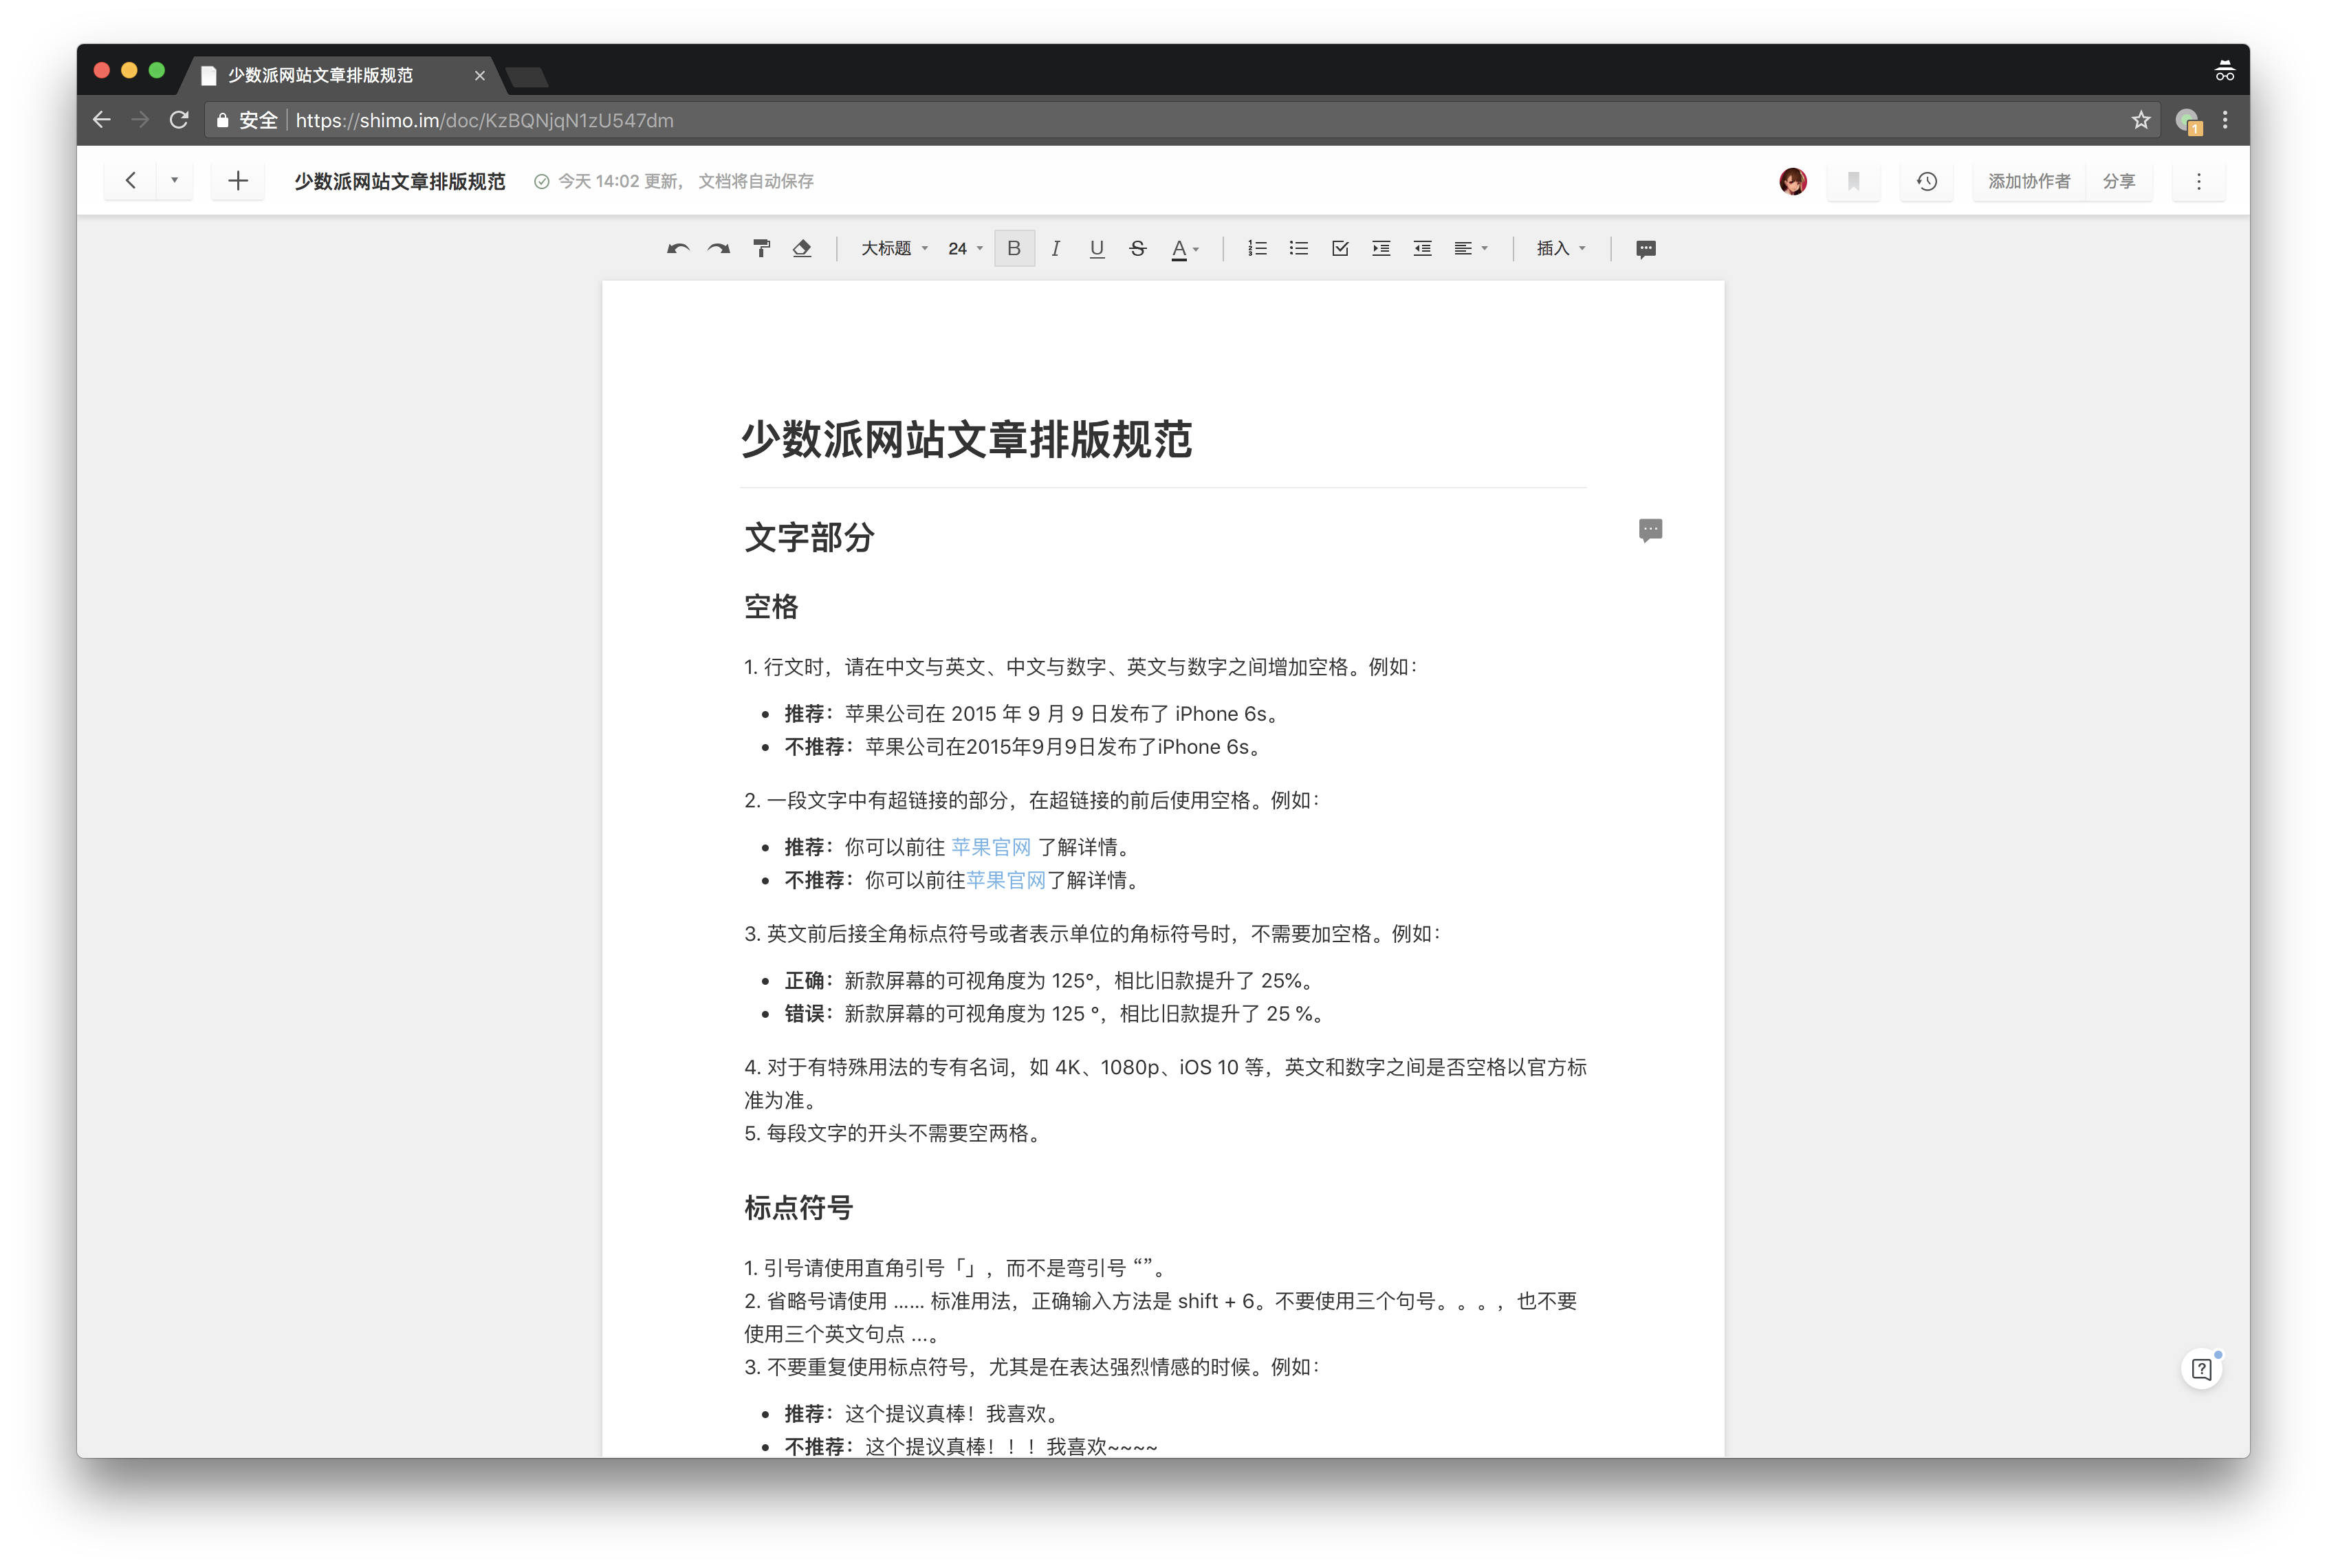The image size is (2327, 1568).
Task: Open the text alignment dropdown
Action: click(1470, 249)
